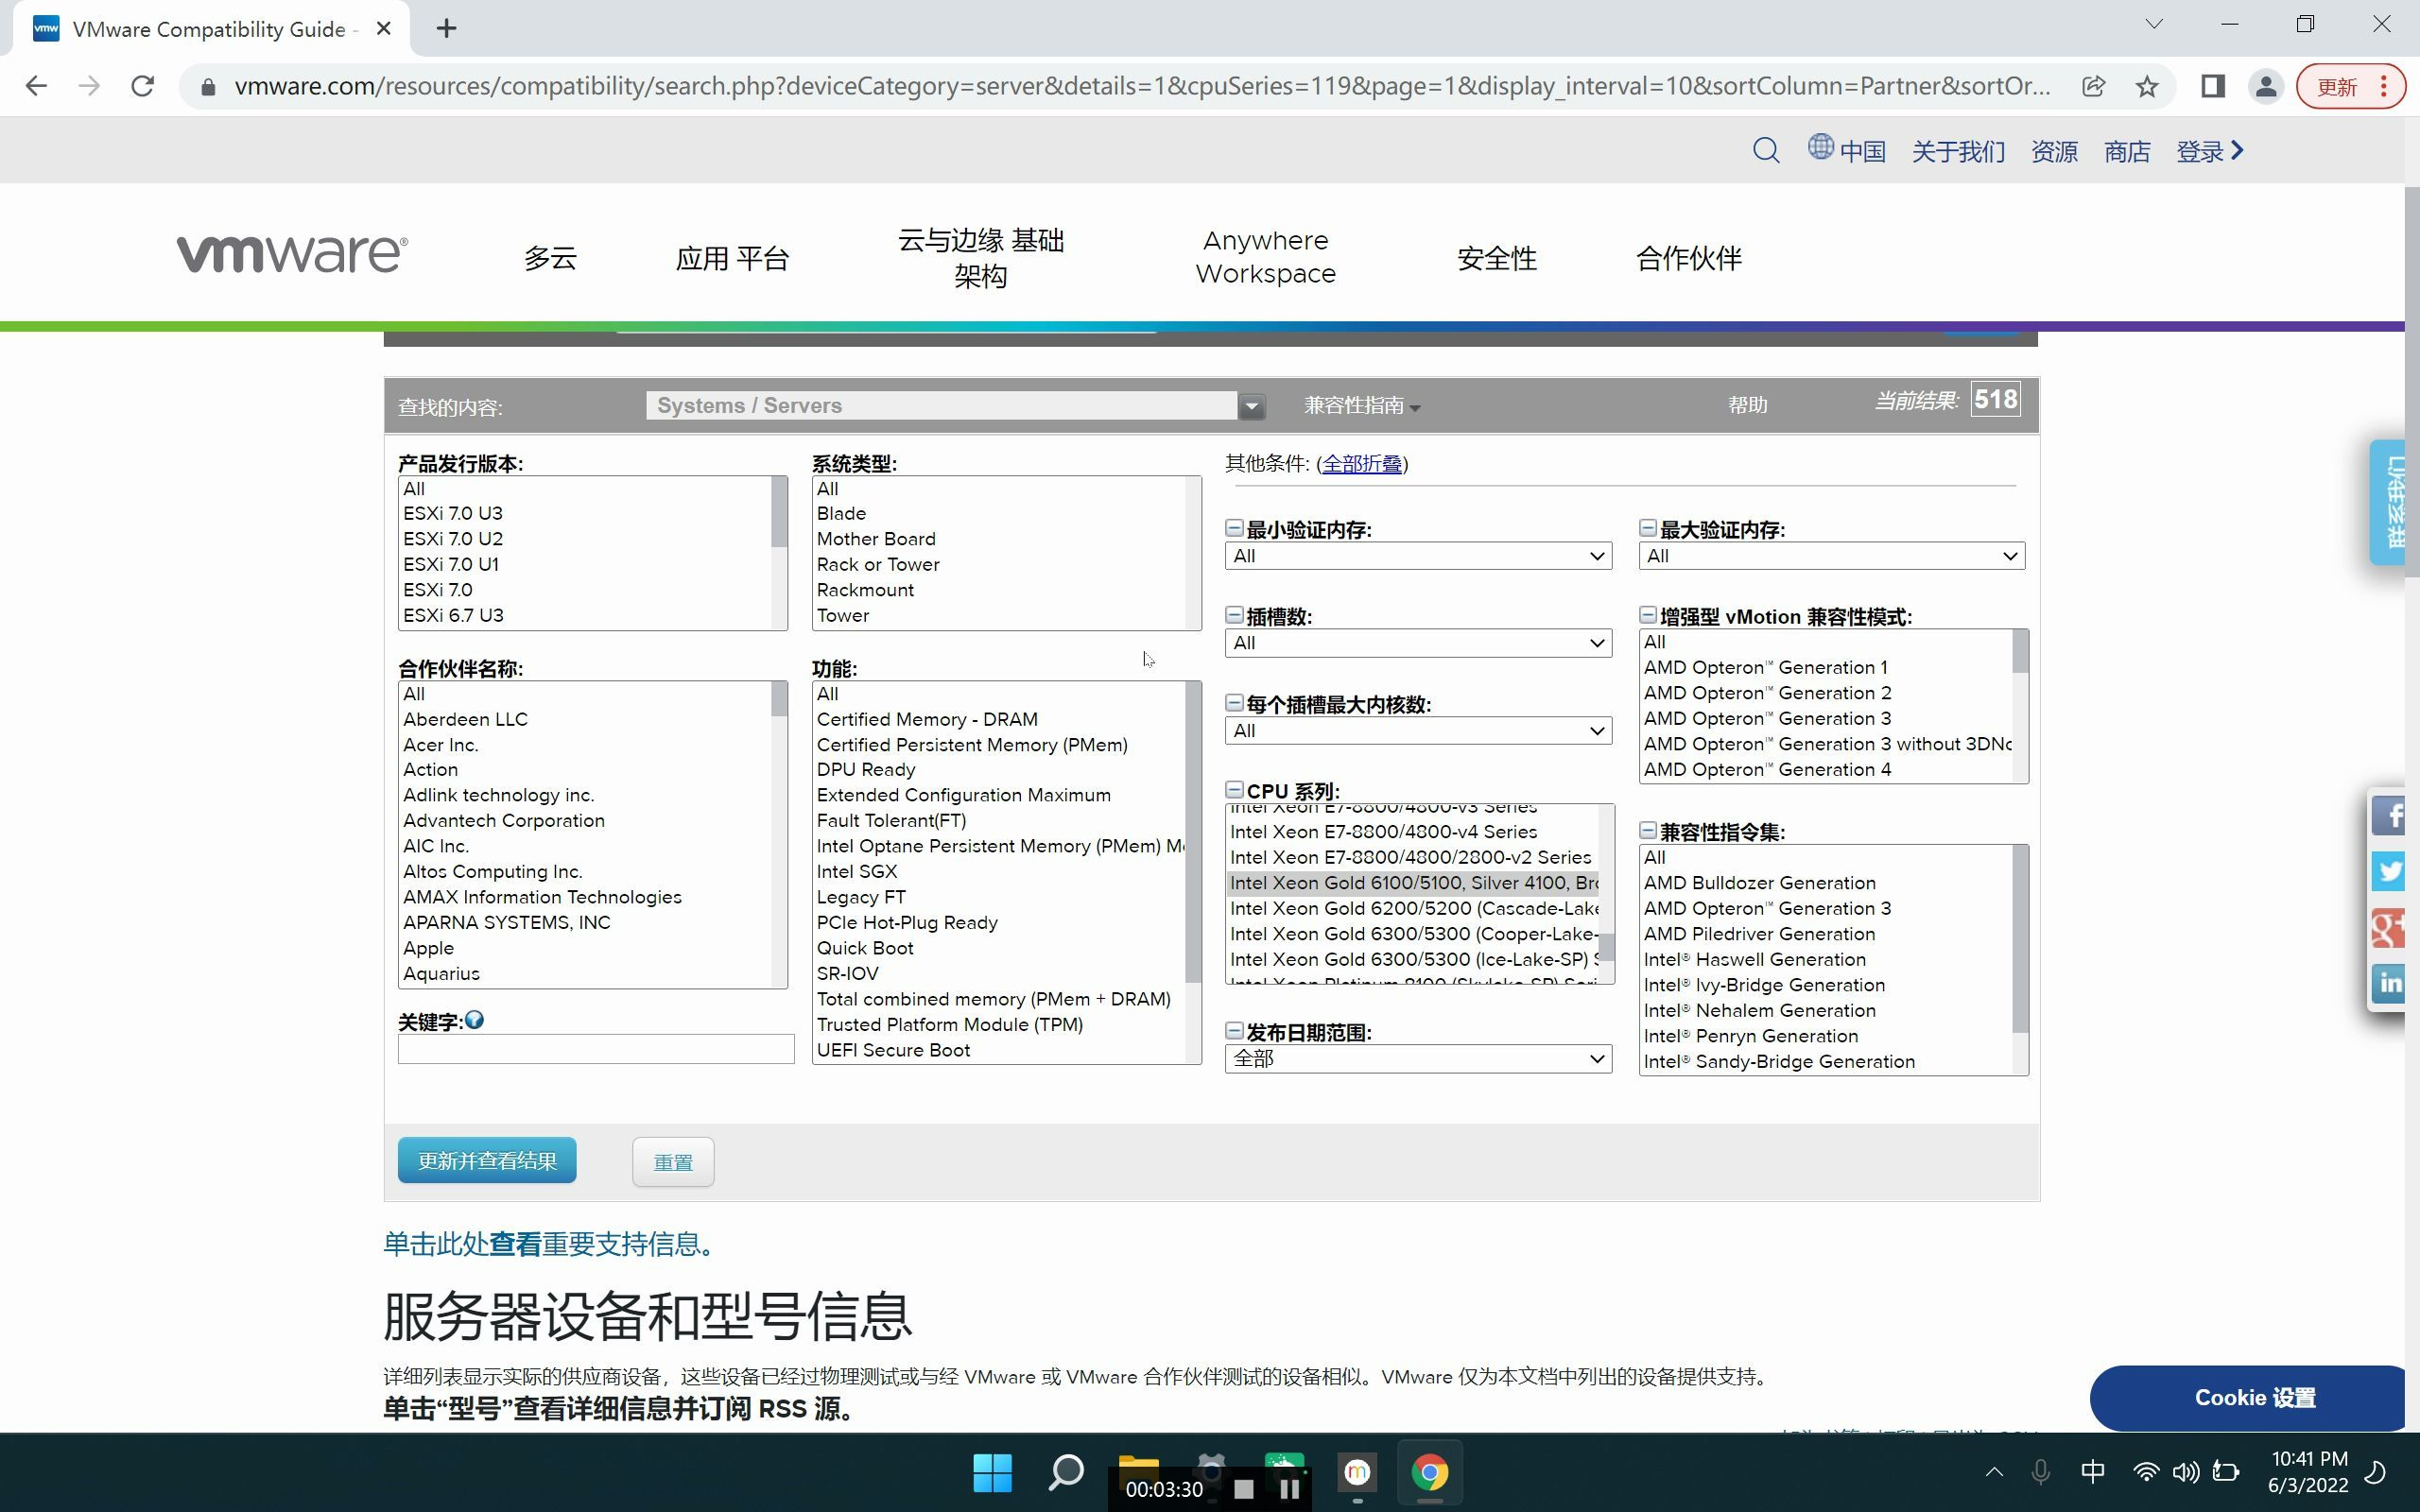Open the 每个插槽最大内核数 dropdown
This screenshot has width=2420, height=1512.
[x=1418, y=731]
